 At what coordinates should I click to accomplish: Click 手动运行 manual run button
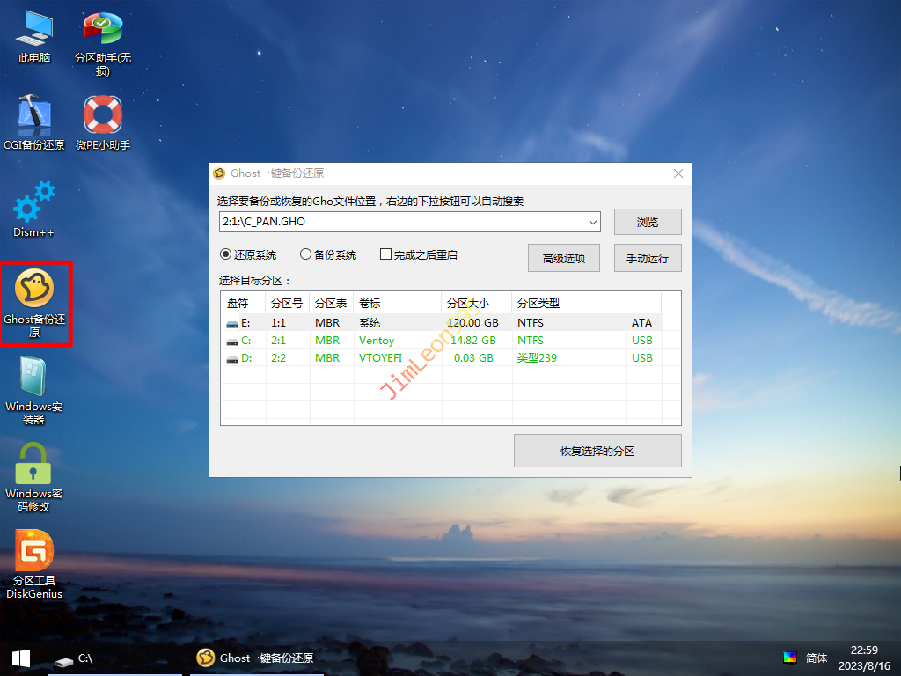[x=647, y=258]
